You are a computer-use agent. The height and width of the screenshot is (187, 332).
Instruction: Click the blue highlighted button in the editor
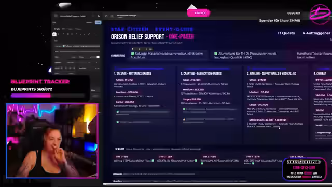click(98, 22)
